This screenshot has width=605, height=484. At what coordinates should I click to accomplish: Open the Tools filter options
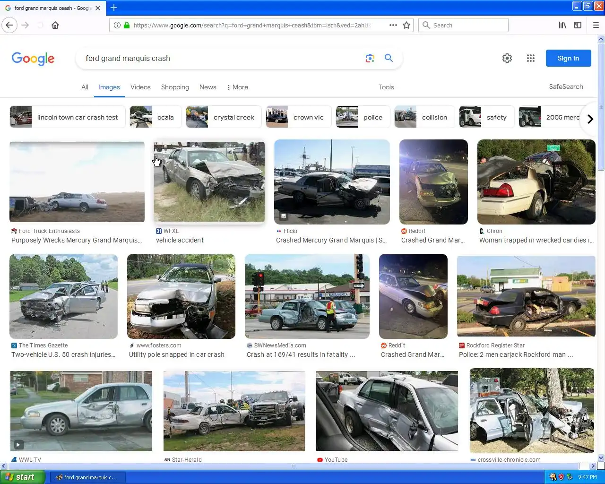pyautogui.click(x=386, y=87)
